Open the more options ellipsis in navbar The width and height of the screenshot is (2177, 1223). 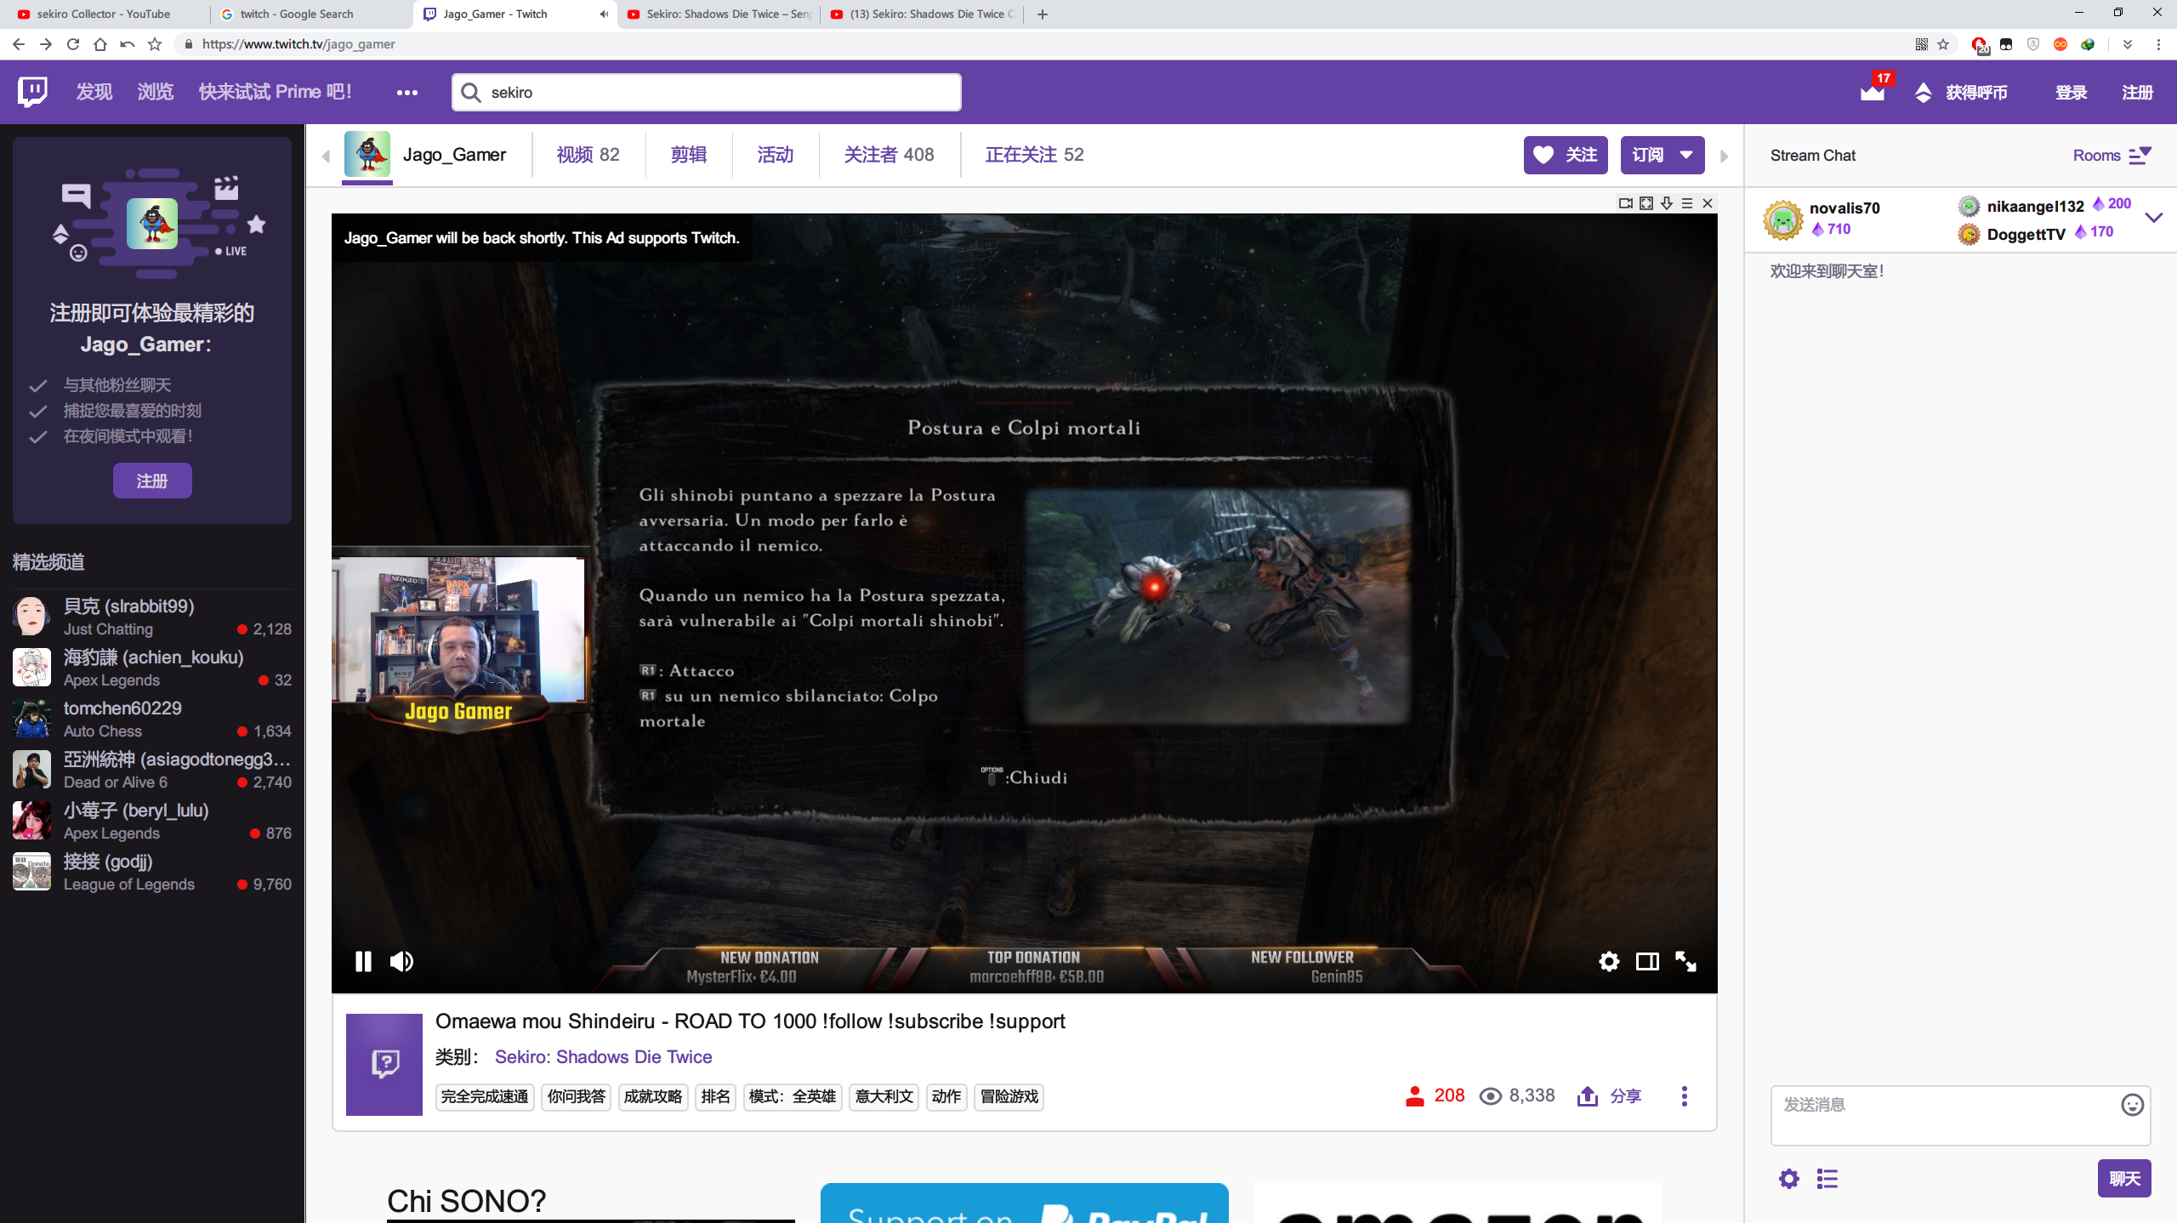click(x=407, y=92)
